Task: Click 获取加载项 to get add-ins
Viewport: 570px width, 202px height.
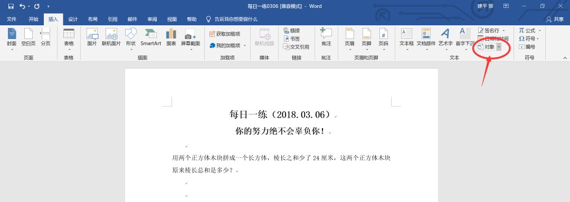Action: pyautogui.click(x=225, y=34)
